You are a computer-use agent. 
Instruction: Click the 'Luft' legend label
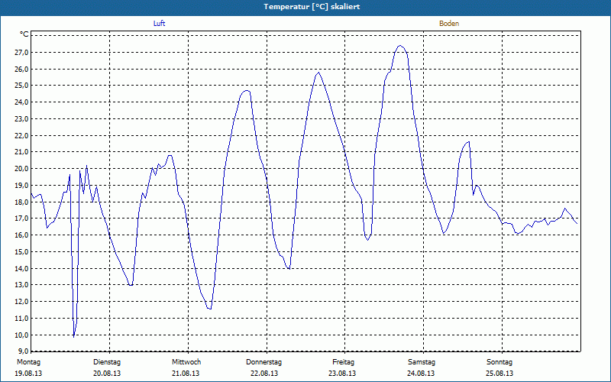pyautogui.click(x=159, y=24)
